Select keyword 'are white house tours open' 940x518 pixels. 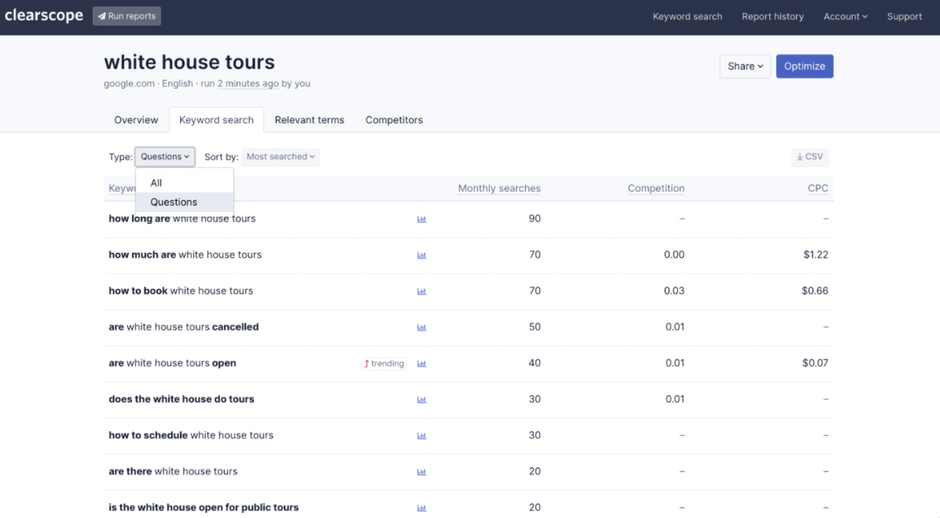click(172, 364)
